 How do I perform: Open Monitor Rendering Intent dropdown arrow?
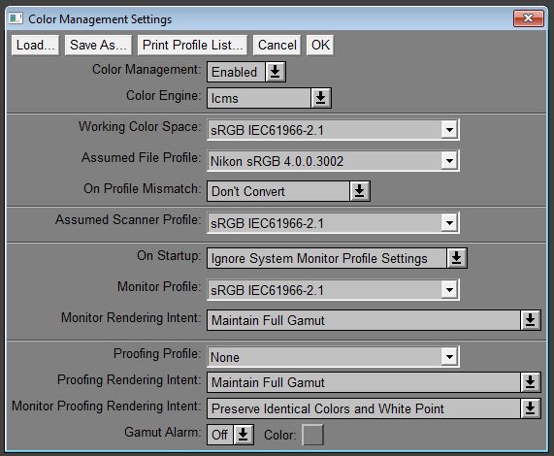pos(531,320)
